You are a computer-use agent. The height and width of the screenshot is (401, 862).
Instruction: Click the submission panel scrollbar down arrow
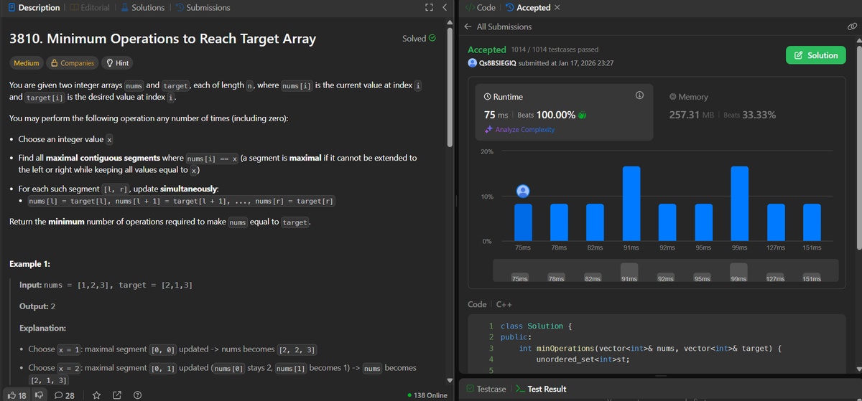858,369
